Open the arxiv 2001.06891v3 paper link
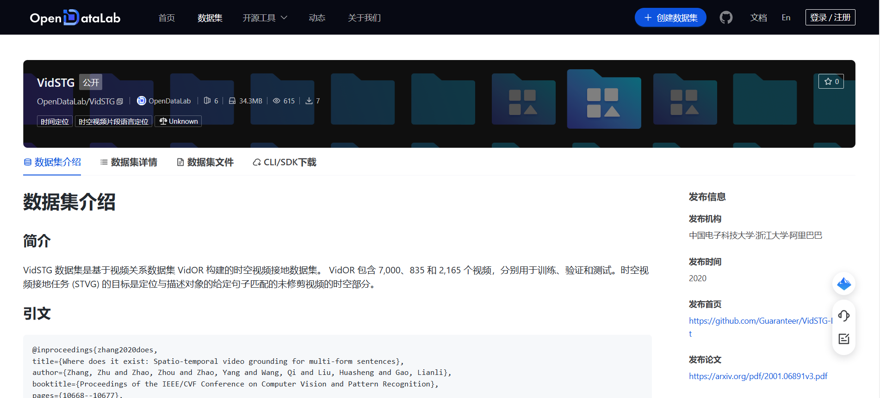 tap(758, 376)
